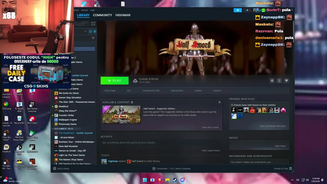The width and height of the screenshot is (327, 184).
Task: Open Downloads status in bottom bar
Action: point(171,169)
